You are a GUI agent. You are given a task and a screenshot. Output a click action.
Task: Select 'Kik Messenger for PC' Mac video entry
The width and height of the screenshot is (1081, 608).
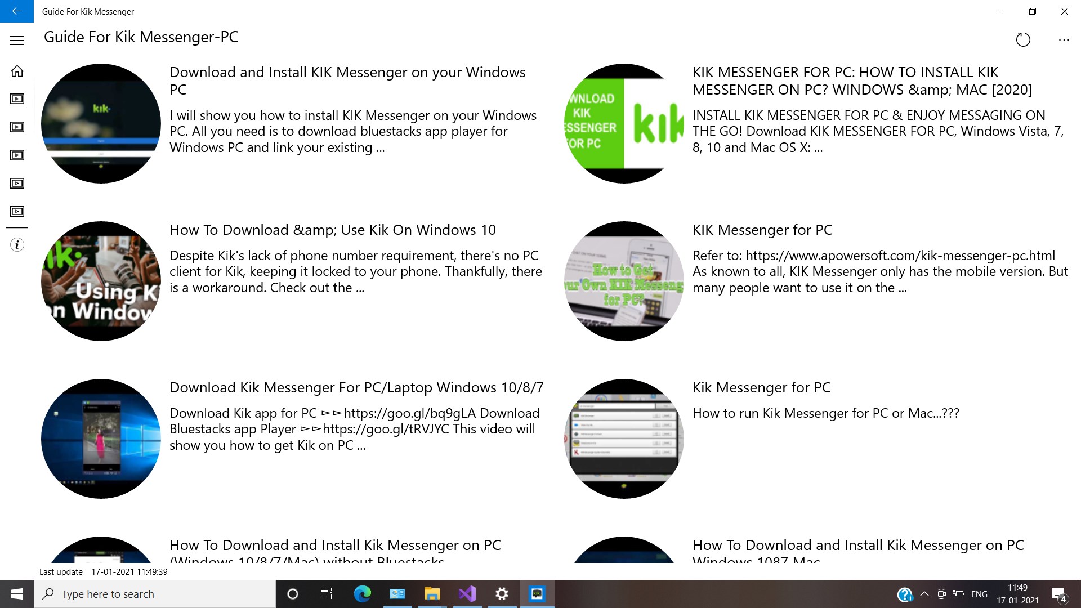click(761, 387)
